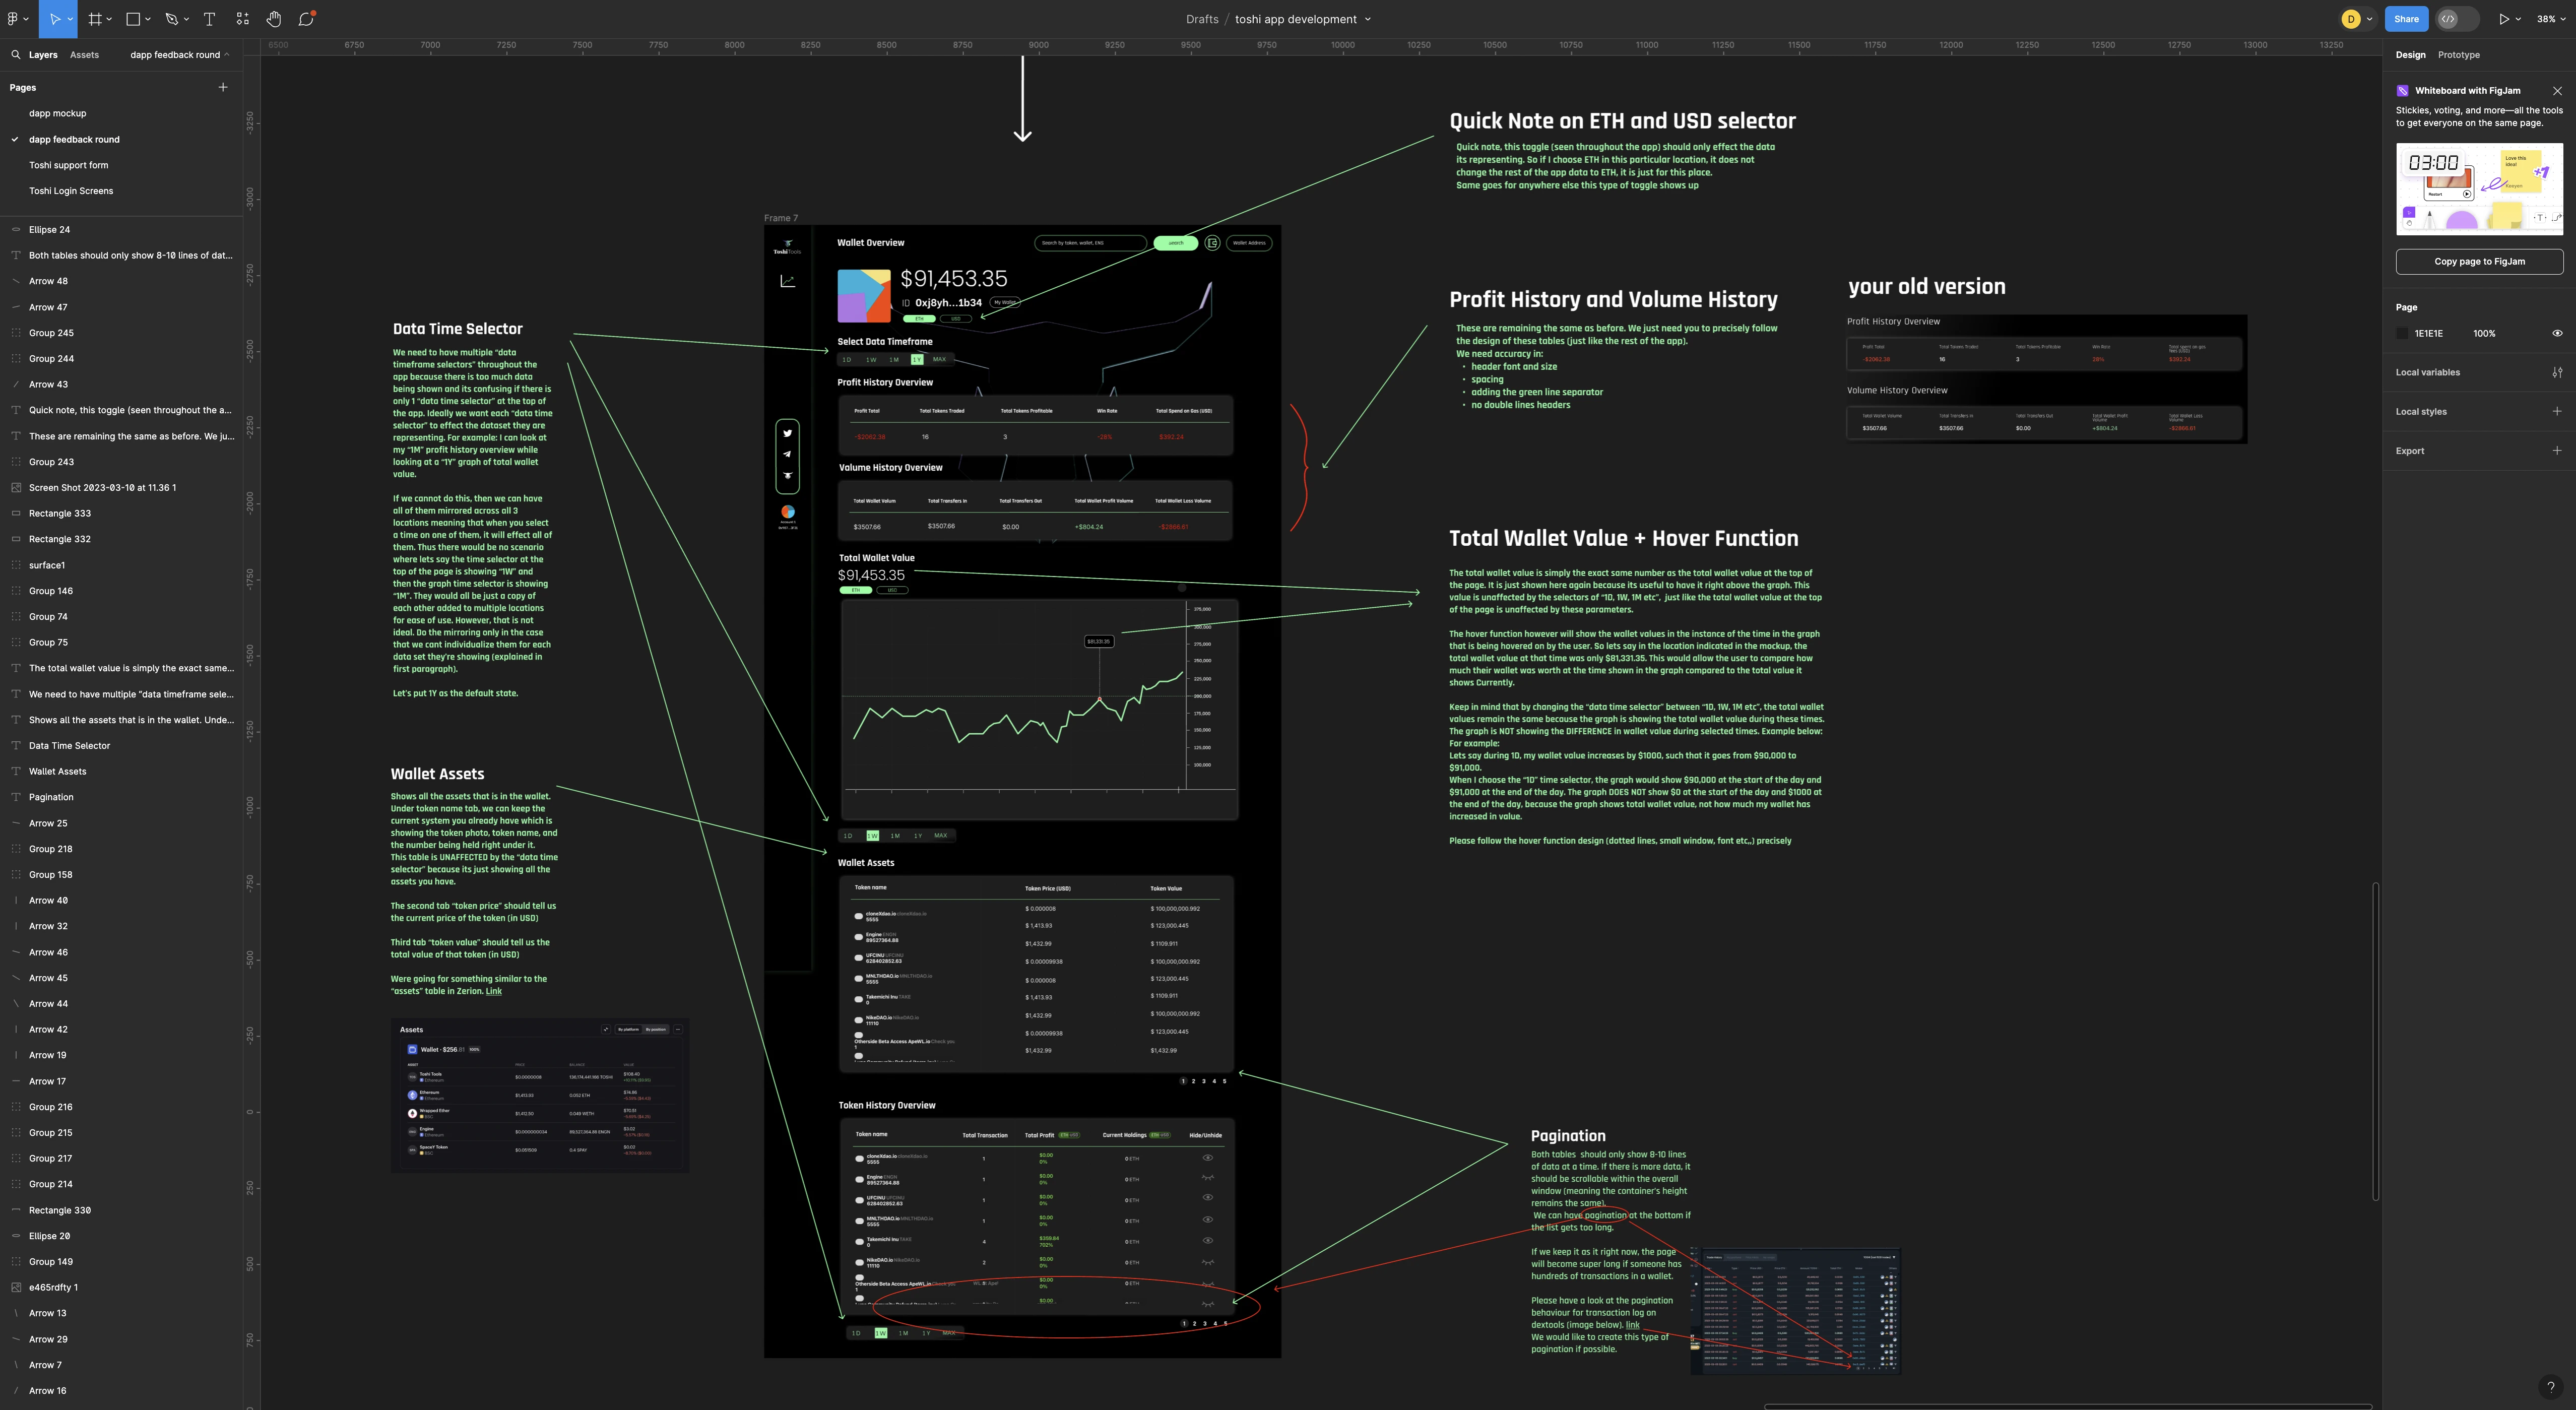The height and width of the screenshot is (1410, 2576).
Task: Expand shape tools chevron
Action: [148, 19]
